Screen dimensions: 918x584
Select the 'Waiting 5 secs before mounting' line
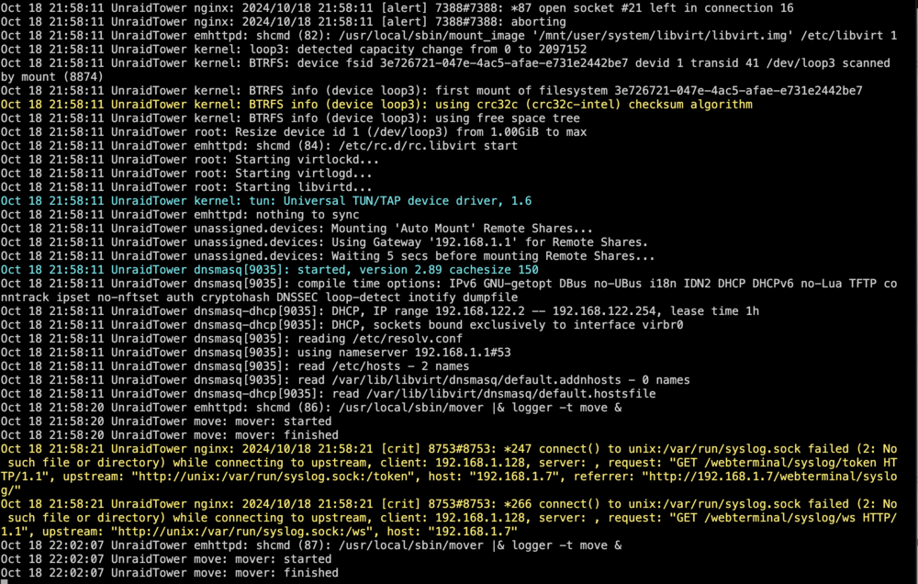tap(328, 256)
